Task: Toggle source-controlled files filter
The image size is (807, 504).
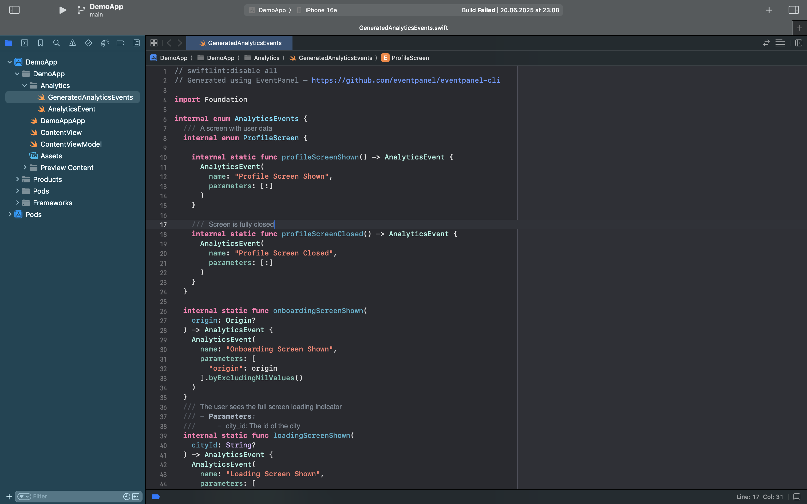Action: pyautogui.click(x=136, y=496)
